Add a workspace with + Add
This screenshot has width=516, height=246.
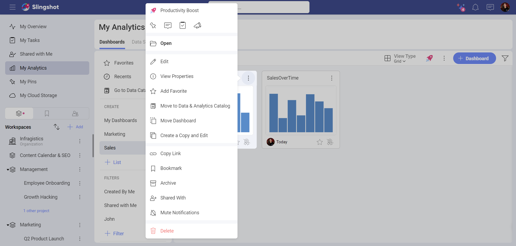[75, 127]
